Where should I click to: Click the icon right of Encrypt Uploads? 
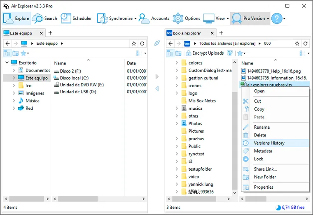(230, 53)
